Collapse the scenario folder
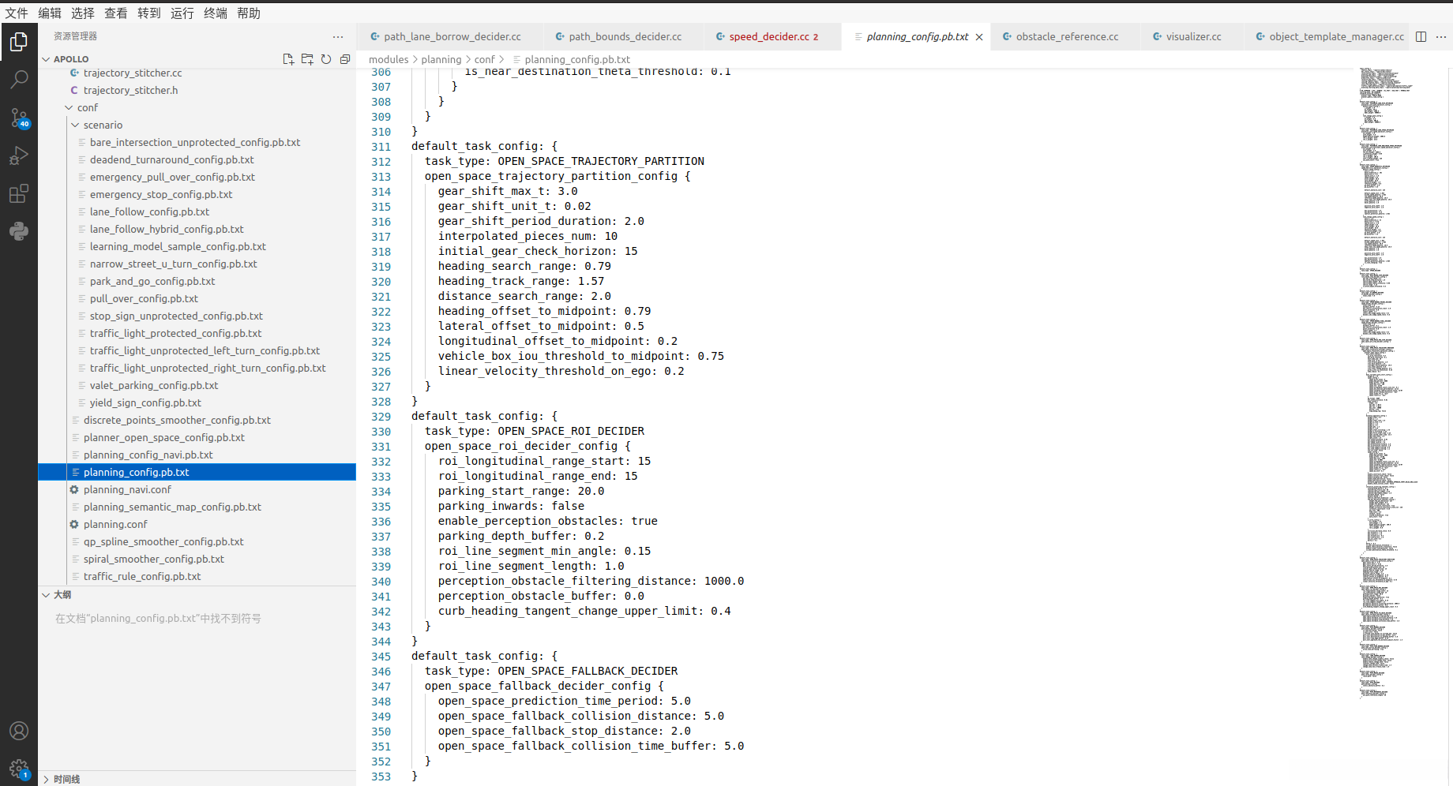 click(x=75, y=125)
